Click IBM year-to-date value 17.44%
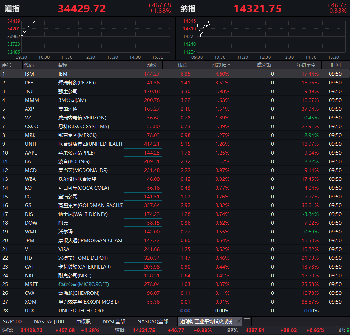 [310, 74]
